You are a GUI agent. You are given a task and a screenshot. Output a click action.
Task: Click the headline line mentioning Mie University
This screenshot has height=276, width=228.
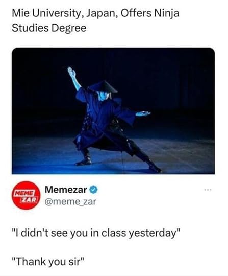[95, 13]
